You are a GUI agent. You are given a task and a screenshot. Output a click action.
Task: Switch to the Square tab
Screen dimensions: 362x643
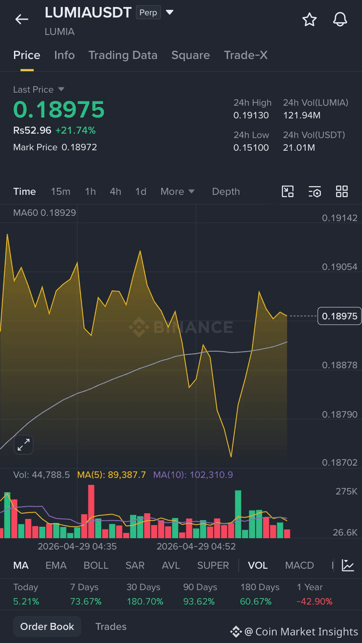coord(191,55)
